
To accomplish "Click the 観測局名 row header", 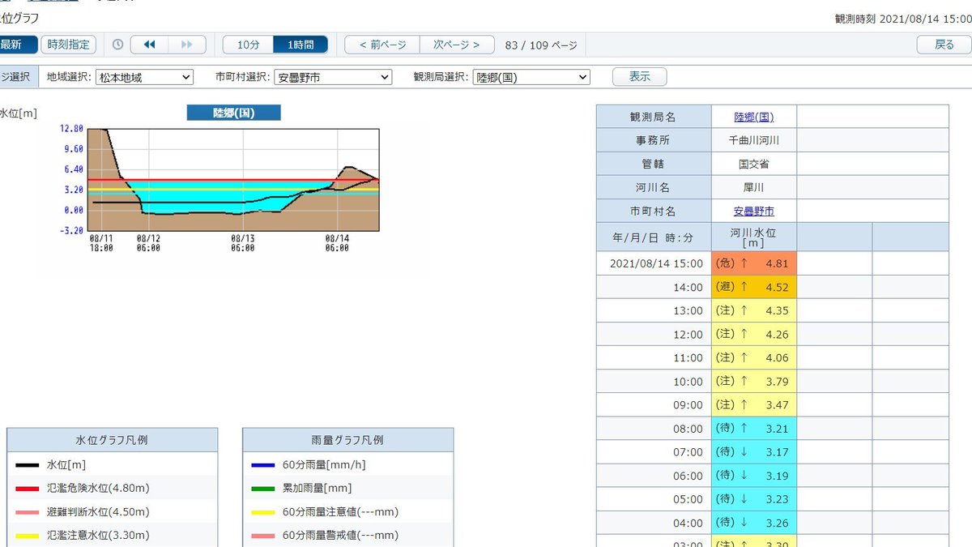I will (654, 117).
